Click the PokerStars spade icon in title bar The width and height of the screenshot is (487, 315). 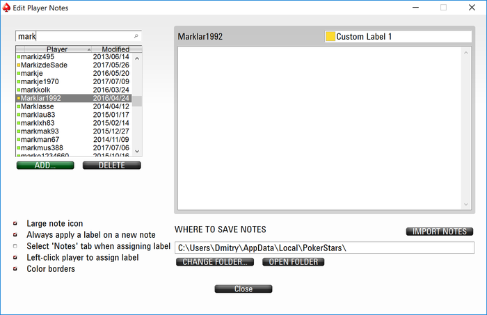6,8
